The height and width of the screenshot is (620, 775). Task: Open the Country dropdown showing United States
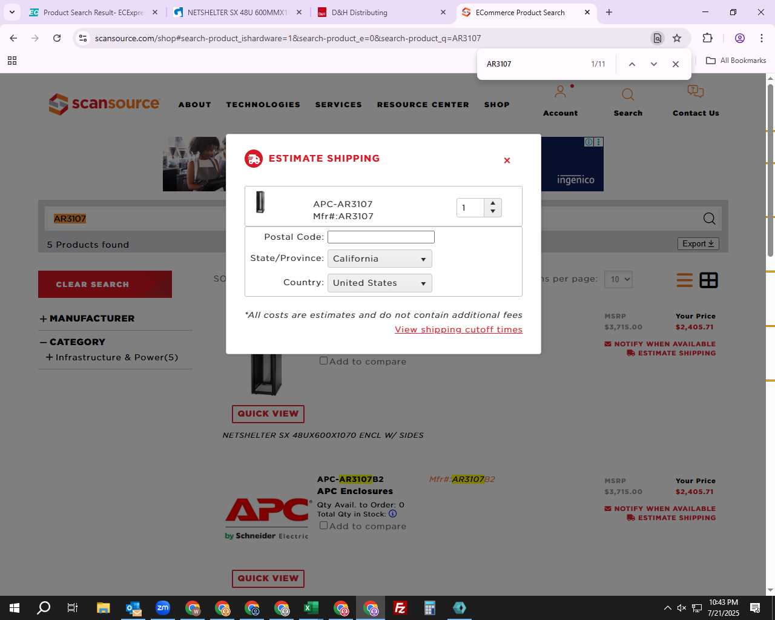380,283
